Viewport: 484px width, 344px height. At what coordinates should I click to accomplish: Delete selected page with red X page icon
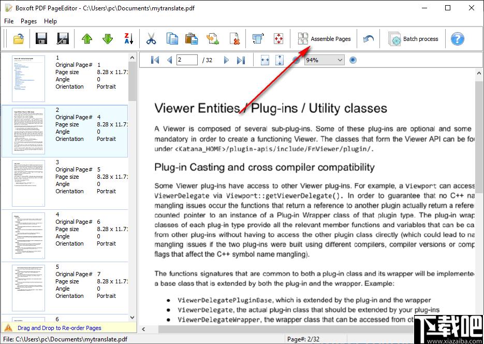pyautogui.click(x=235, y=39)
